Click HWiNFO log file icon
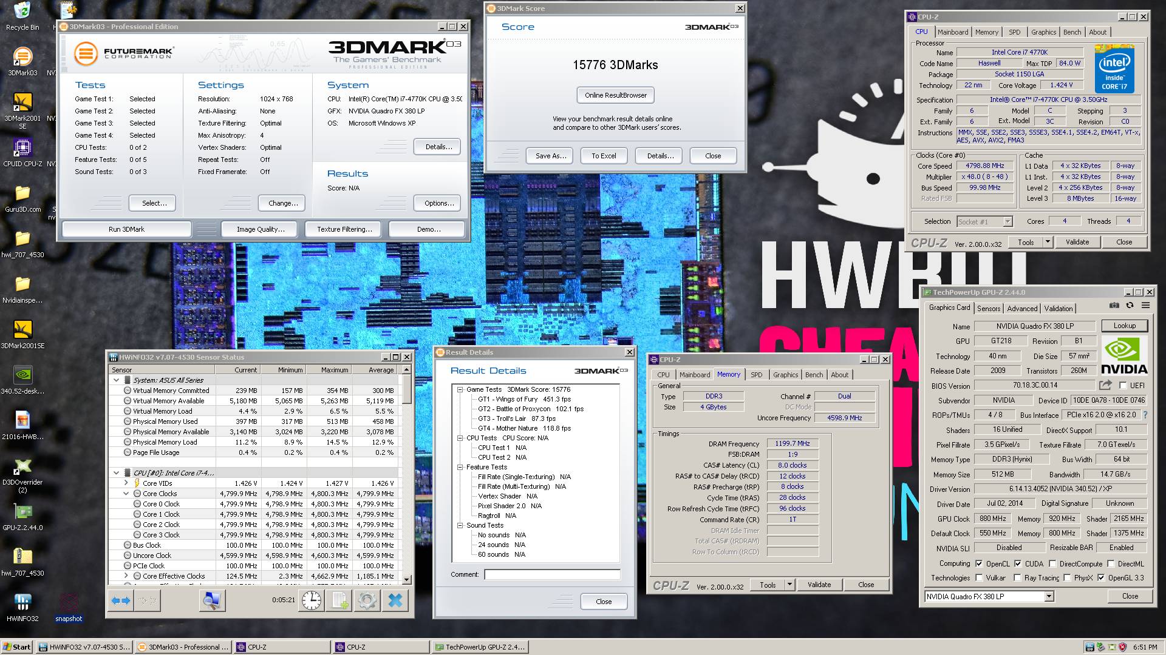Image resolution: width=1166 pixels, height=655 pixels. tap(339, 600)
